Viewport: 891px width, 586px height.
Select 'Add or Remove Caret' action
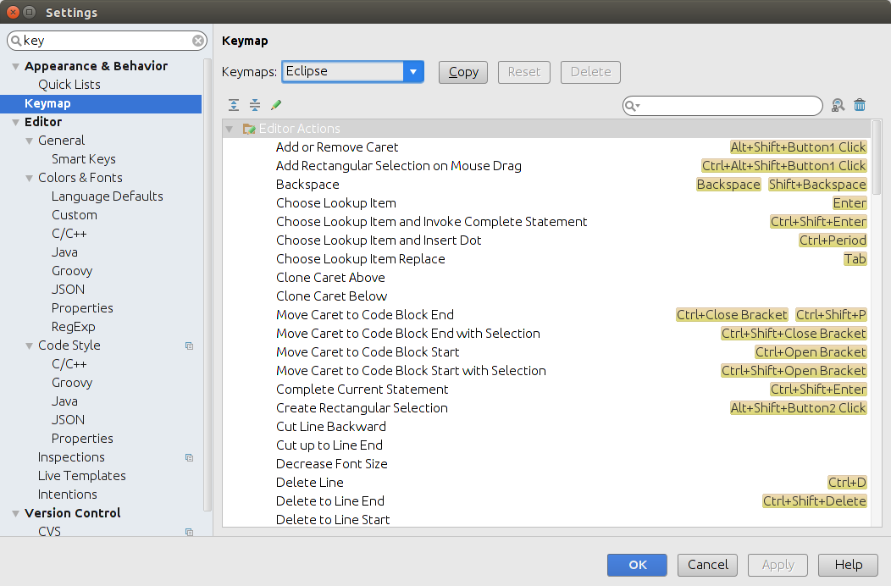coord(337,147)
